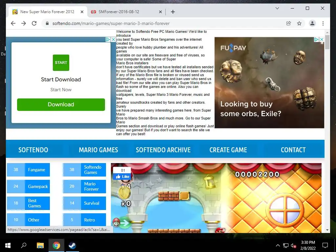Click the muted volume tray icon
This screenshot has width=336, height=252.
[293, 245]
